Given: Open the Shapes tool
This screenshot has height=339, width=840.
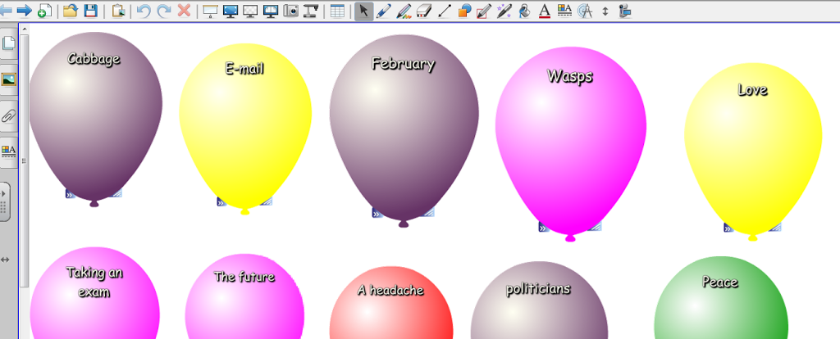Looking at the screenshot, I should [464, 11].
